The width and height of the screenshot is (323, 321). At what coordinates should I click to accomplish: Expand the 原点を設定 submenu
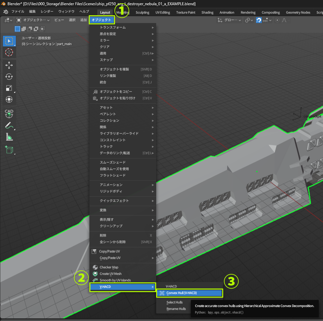[122, 34]
